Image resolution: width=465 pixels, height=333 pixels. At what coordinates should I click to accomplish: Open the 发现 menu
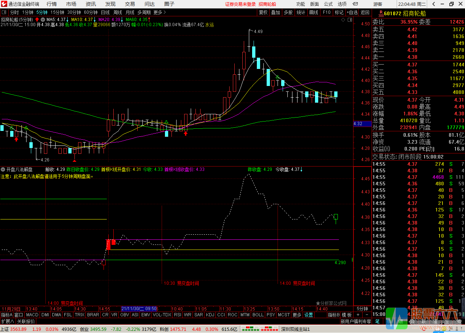click(x=110, y=4)
